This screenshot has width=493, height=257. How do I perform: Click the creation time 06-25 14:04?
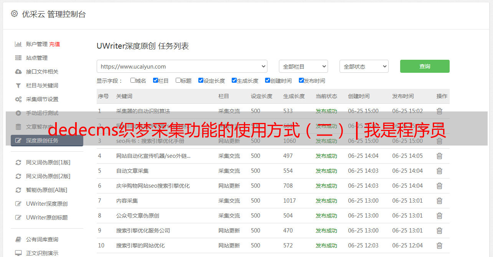coord(363,156)
